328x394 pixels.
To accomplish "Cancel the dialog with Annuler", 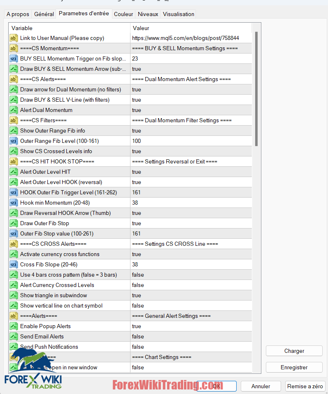I will click(x=261, y=386).
